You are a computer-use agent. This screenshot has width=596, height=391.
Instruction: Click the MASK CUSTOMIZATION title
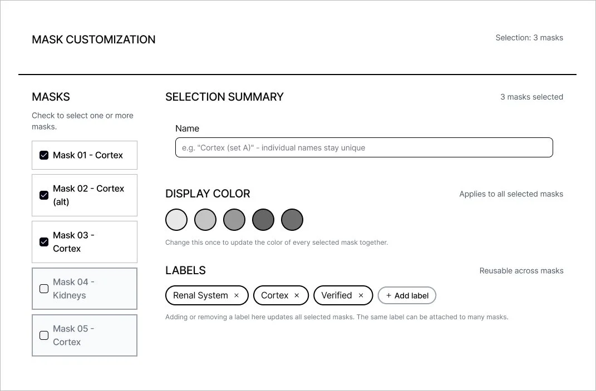click(93, 39)
